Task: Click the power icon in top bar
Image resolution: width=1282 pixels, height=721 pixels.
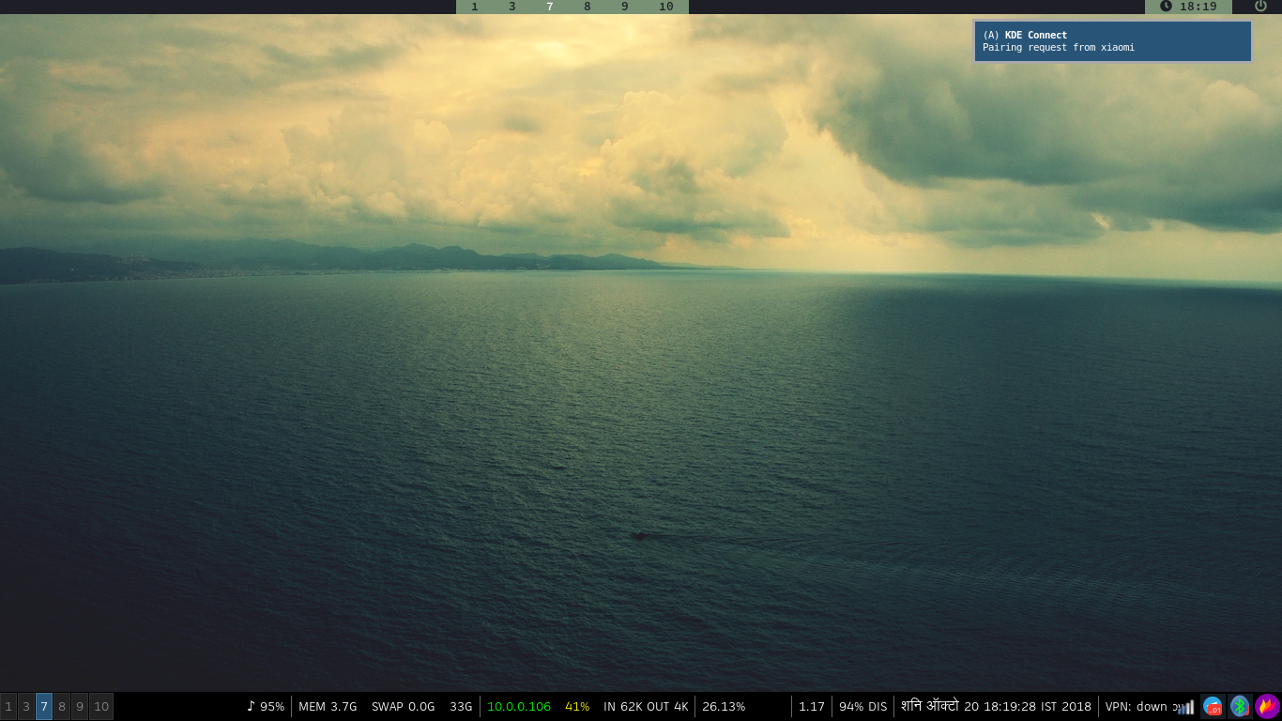Action: pos(1260,7)
